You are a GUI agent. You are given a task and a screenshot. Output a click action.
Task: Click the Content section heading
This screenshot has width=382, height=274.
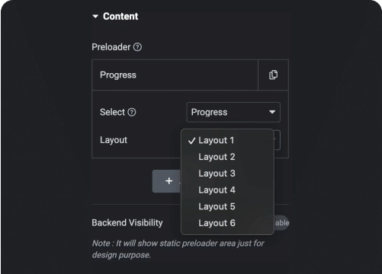point(120,17)
